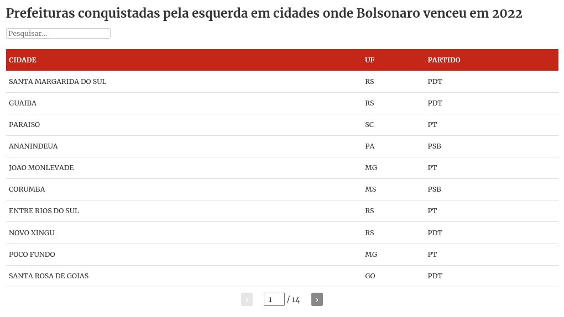
Task: Select the GUAIBA city row
Action: point(23,103)
